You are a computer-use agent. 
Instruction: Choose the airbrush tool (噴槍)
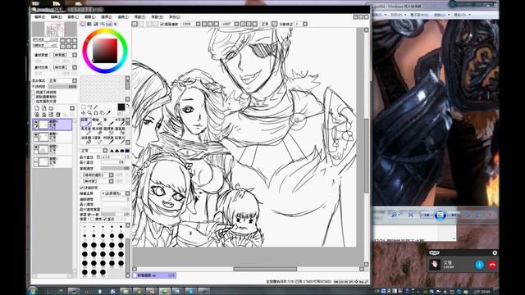[98, 122]
